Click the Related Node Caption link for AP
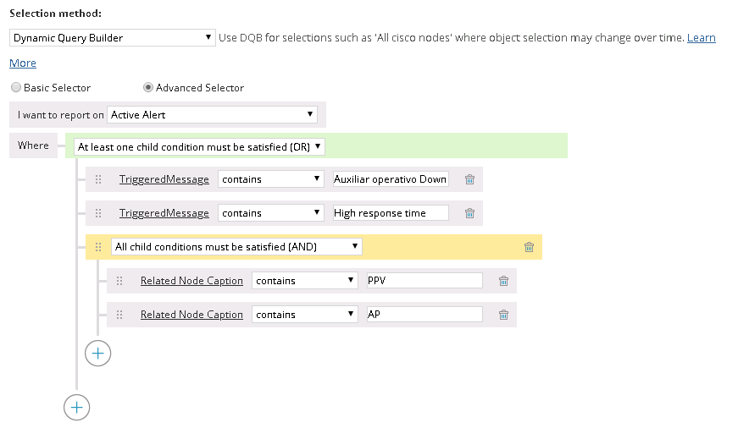The image size is (738, 428). 191,315
